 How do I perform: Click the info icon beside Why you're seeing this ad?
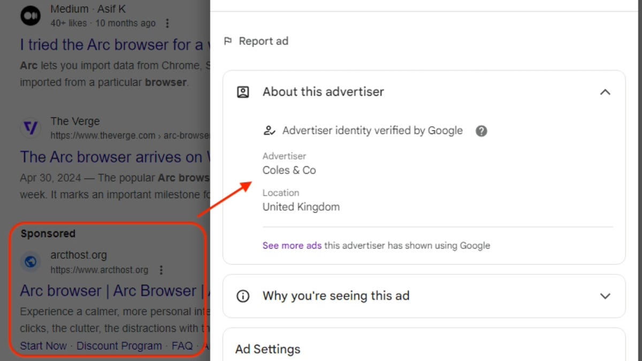[x=243, y=296]
